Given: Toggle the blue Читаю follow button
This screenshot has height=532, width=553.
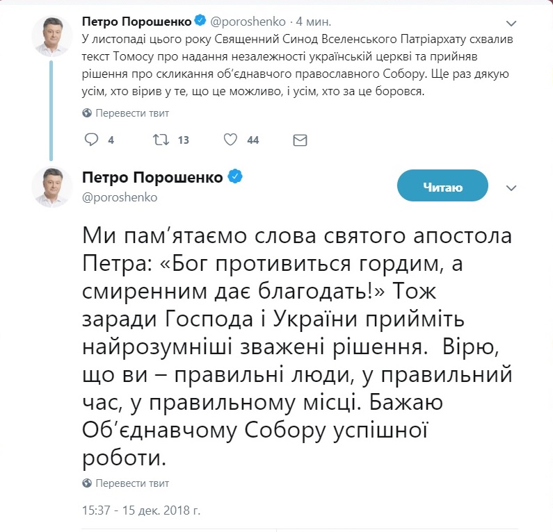Looking at the screenshot, I should 442,186.
